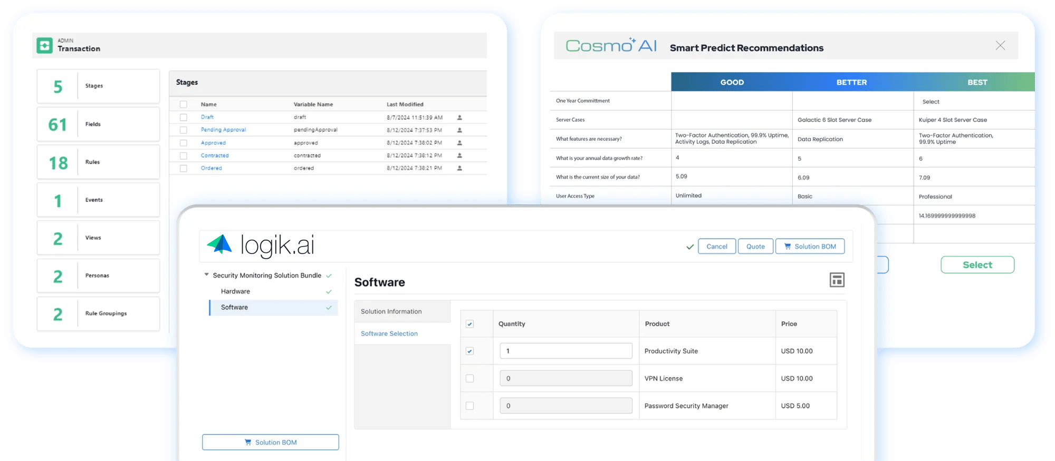Tick the select-all checkbox in Stages table header
Image resolution: width=1055 pixels, height=461 pixels.
[x=184, y=104]
